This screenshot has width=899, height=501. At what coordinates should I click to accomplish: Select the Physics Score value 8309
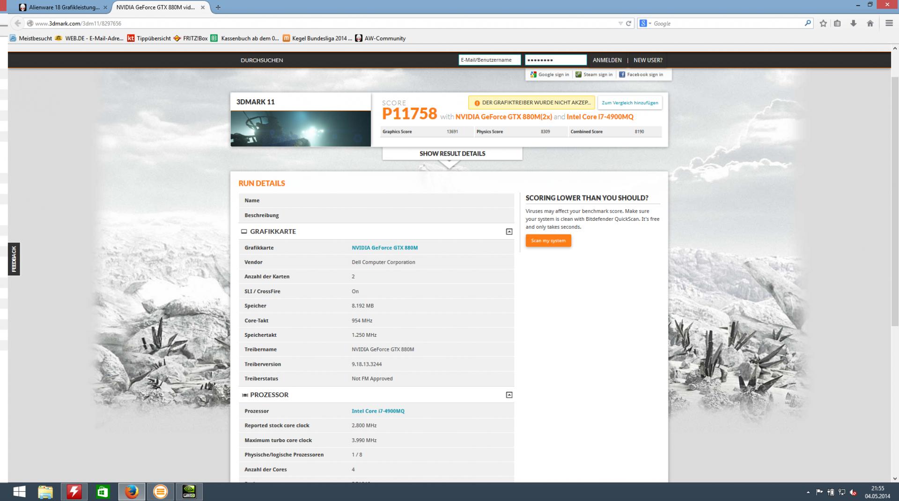click(x=545, y=131)
